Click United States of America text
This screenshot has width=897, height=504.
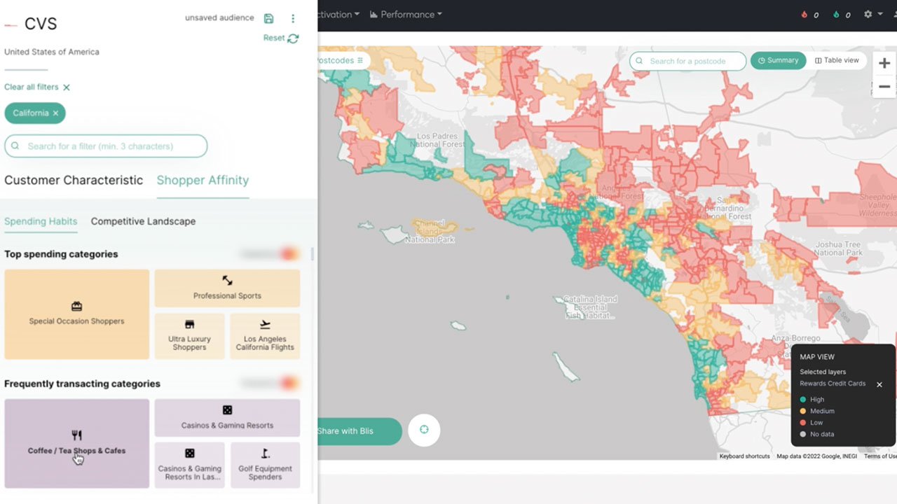52,52
